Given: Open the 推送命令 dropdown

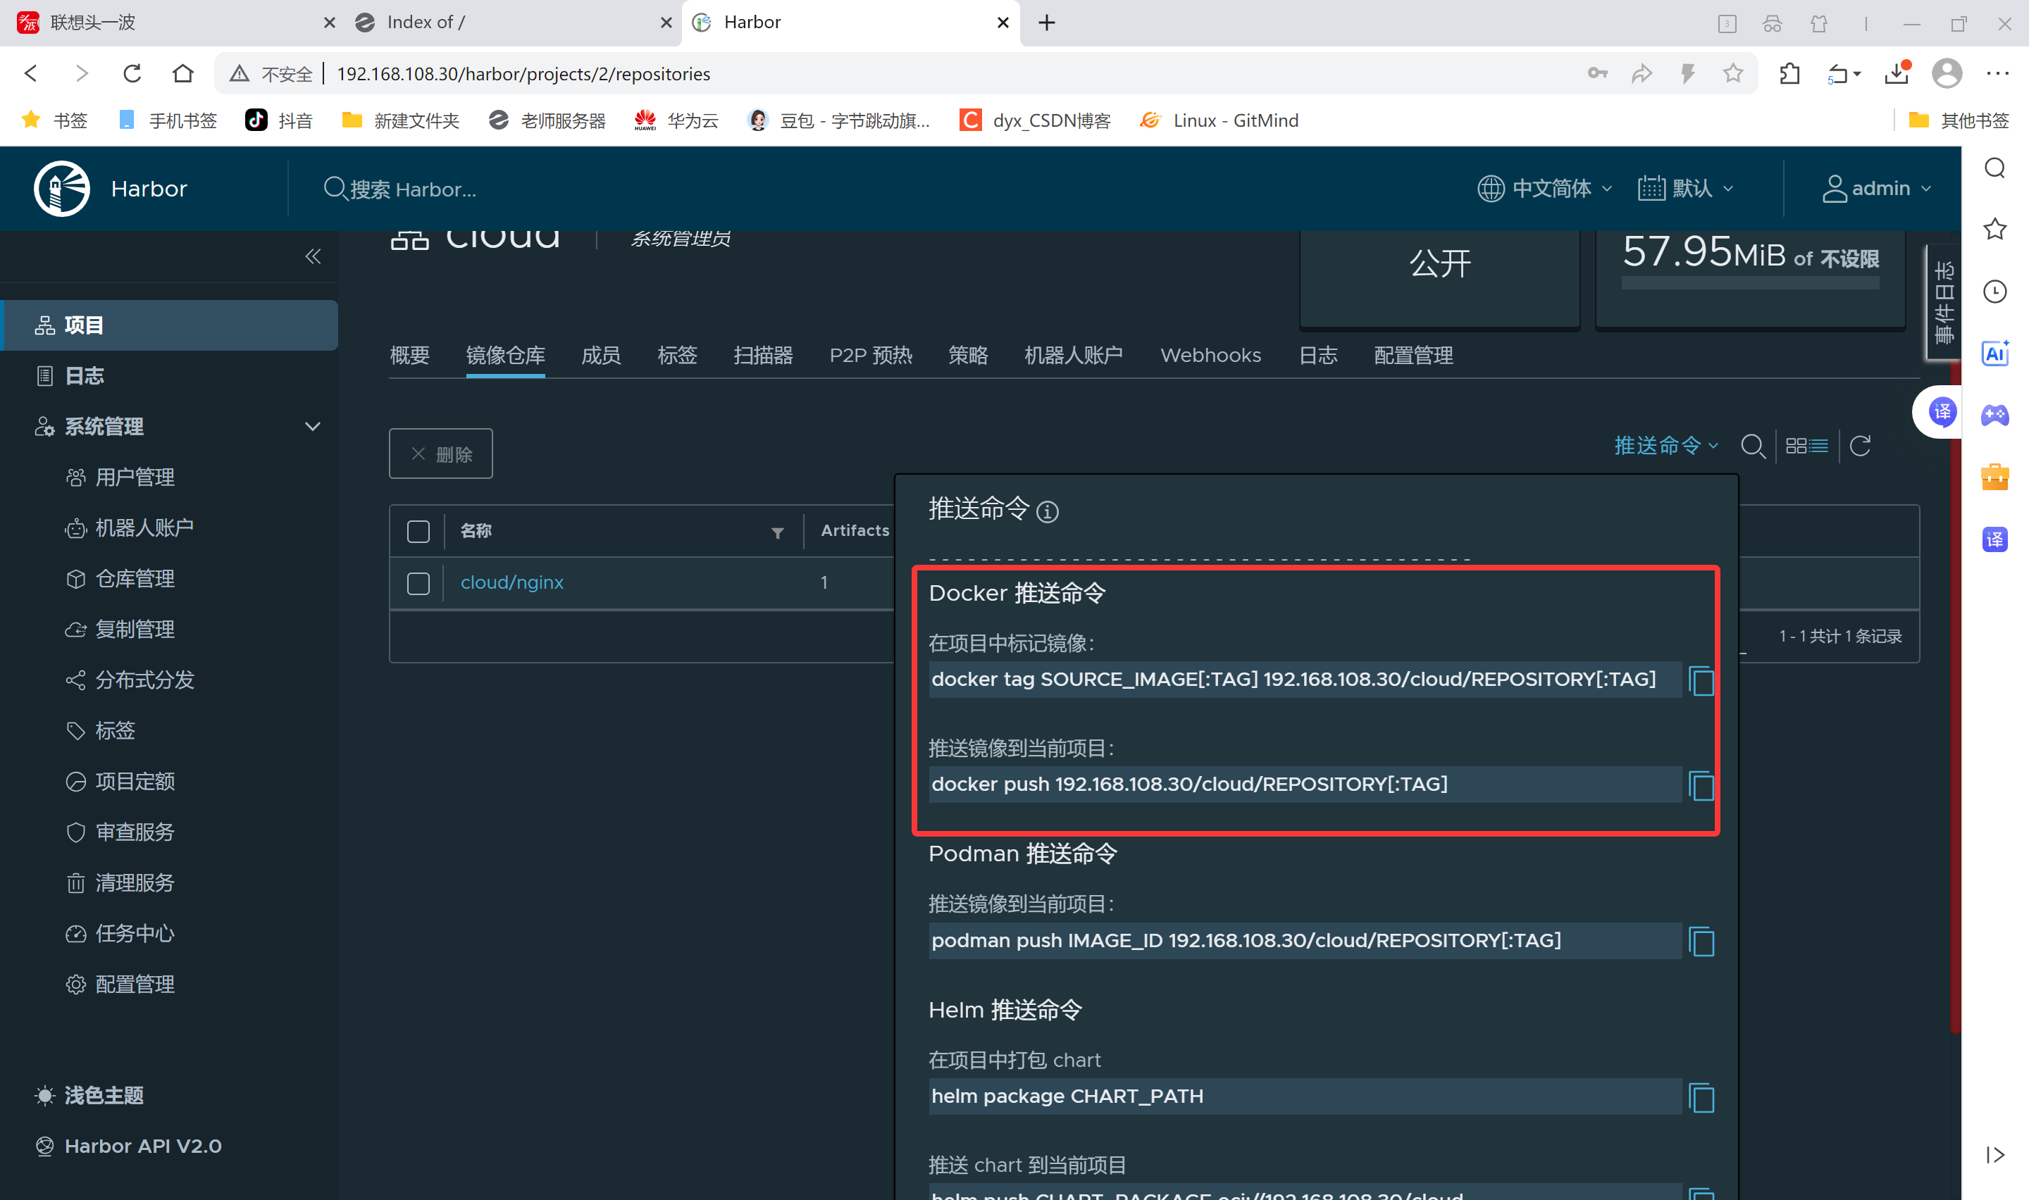Looking at the screenshot, I should [x=1665, y=446].
